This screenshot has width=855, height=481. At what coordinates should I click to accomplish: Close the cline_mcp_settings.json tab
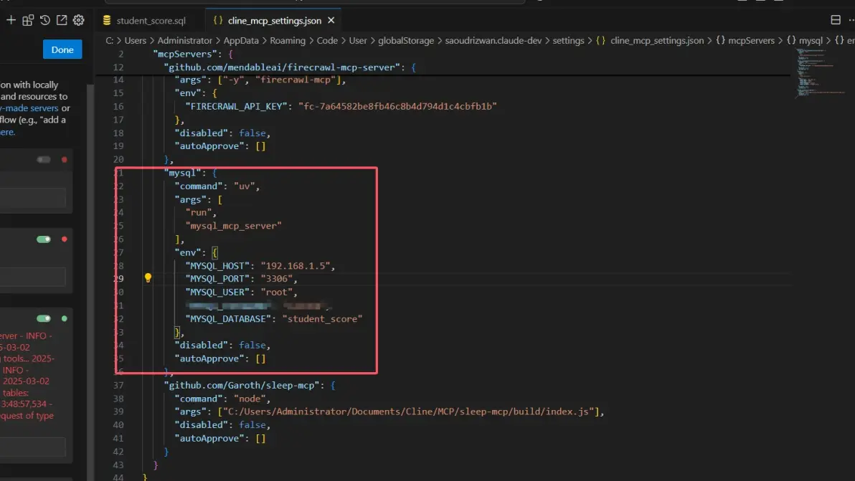coord(331,21)
